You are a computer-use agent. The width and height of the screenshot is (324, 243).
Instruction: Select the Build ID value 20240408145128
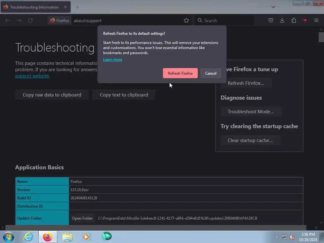point(84,198)
